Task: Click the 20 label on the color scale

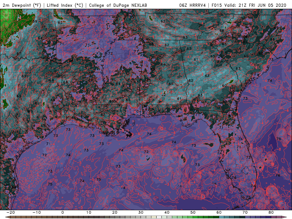Action: (x=115, y=212)
